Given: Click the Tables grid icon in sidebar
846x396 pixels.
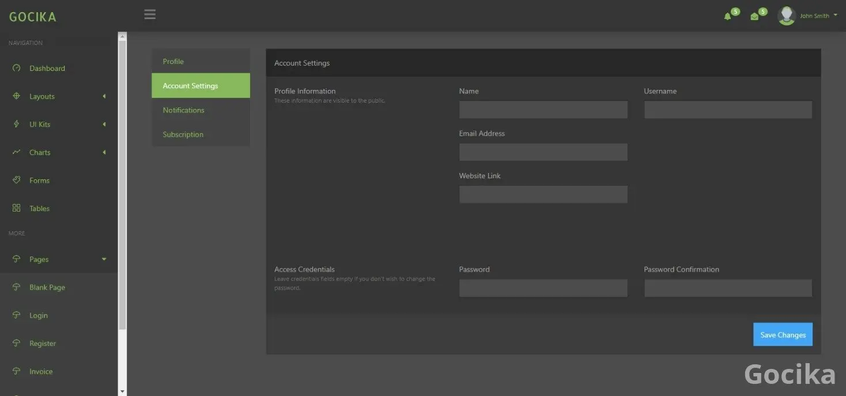Looking at the screenshot, I should (16, 208).
